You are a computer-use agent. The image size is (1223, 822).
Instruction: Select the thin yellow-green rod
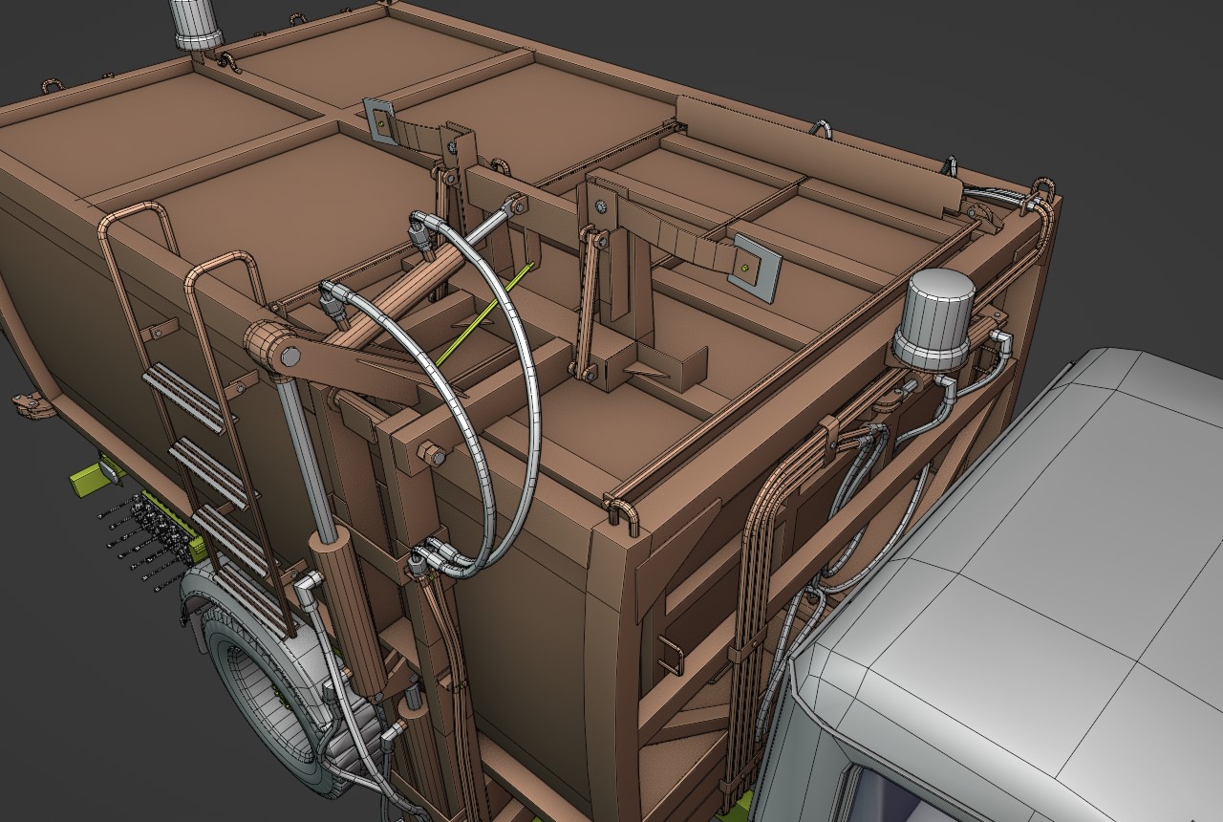coord(484,316)
